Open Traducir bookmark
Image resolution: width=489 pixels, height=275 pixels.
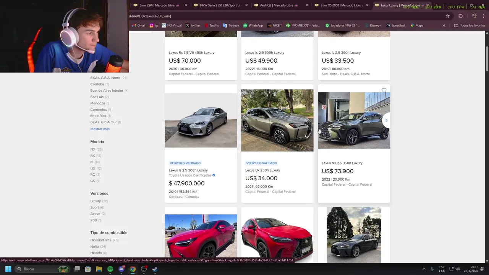click(x=231, y=26)
